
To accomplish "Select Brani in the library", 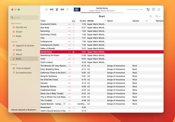I will [24, 59].
